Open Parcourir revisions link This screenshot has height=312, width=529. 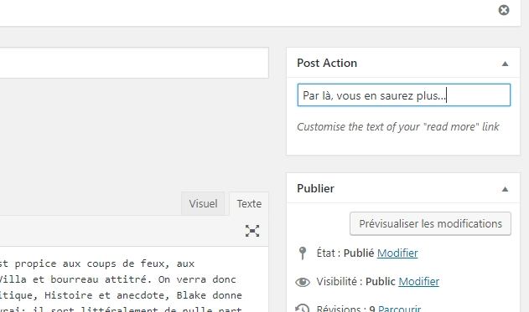pyautogui.click(x=399, y=309)
